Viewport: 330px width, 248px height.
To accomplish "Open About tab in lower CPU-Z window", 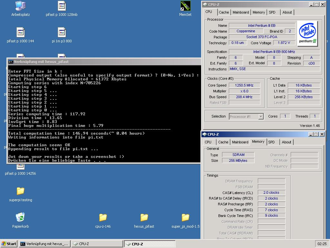I will coord(286,142).
